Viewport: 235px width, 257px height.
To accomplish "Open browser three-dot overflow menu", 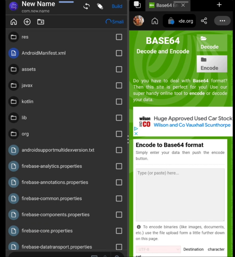I will click(222, 21).
